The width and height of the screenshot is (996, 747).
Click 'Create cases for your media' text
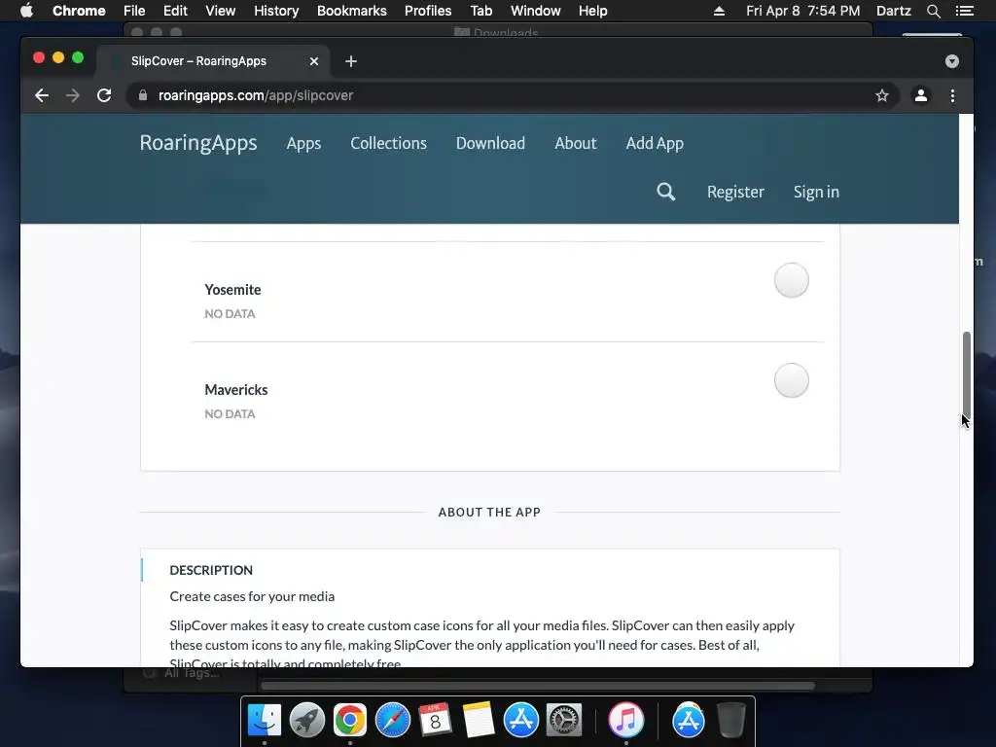coord(252,596)
